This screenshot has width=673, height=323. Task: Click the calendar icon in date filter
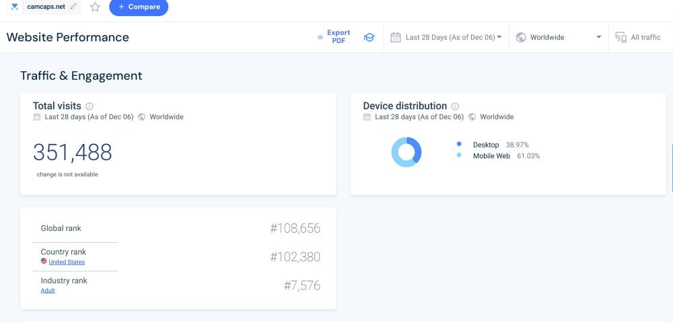coord(396,38)
